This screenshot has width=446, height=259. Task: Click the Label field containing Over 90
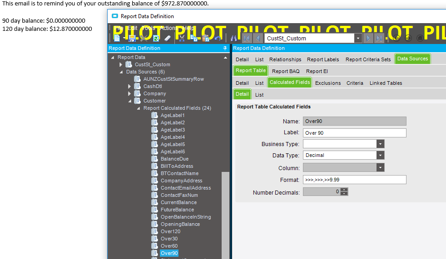pos(354,133)
